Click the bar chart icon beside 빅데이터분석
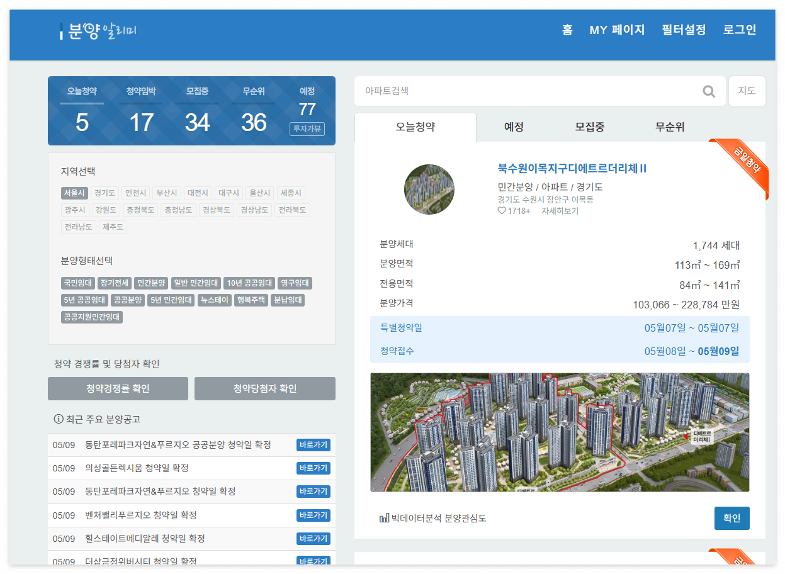 click(x=384, y=519)
